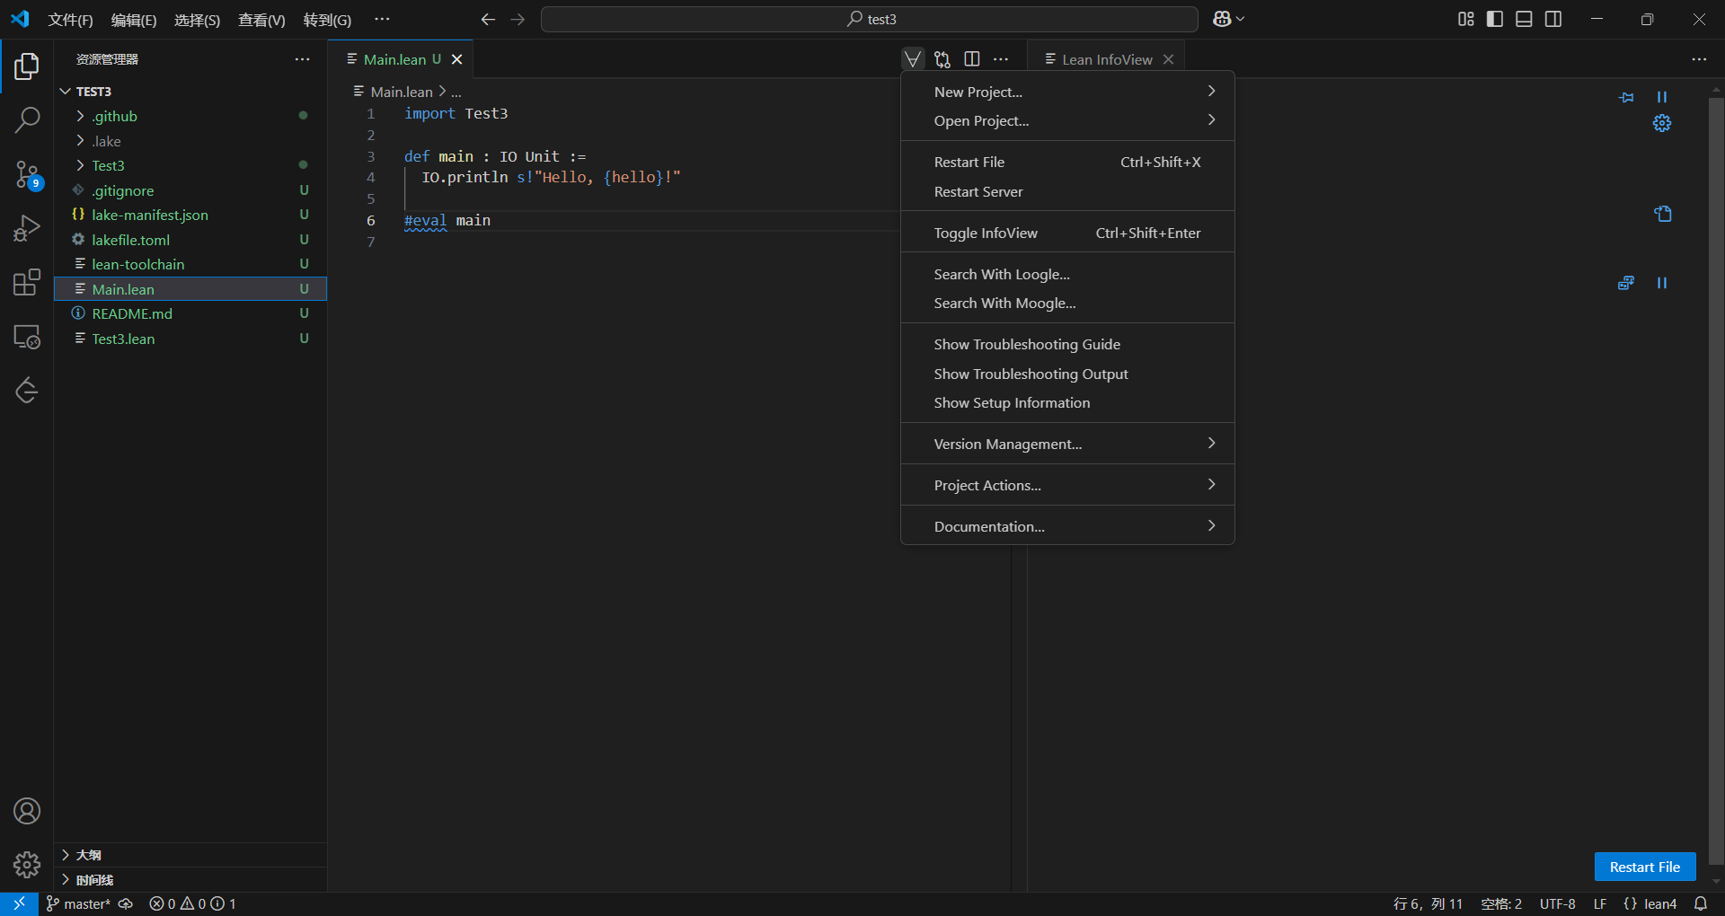Expand the .github folder
Screen dimensions: 1725x916
(x=114, y=116)
